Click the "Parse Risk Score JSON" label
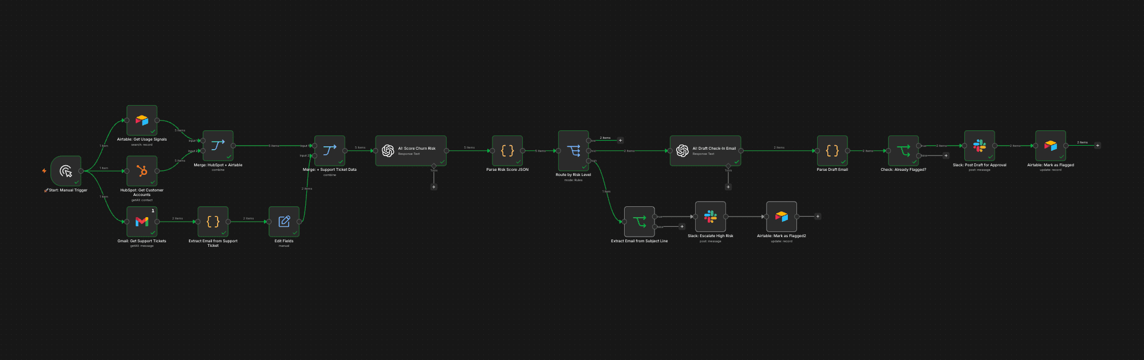 (x=507, y=170)
